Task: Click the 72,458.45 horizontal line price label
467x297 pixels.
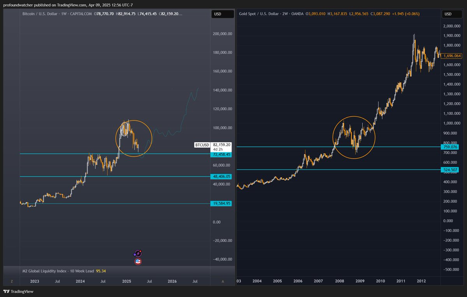Action: tap(222, 155)
